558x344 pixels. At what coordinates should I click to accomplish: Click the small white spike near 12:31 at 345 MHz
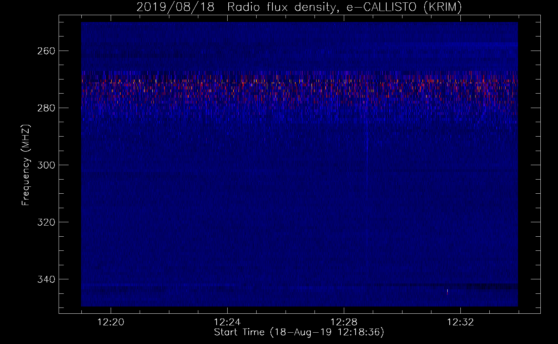point(447,292)
